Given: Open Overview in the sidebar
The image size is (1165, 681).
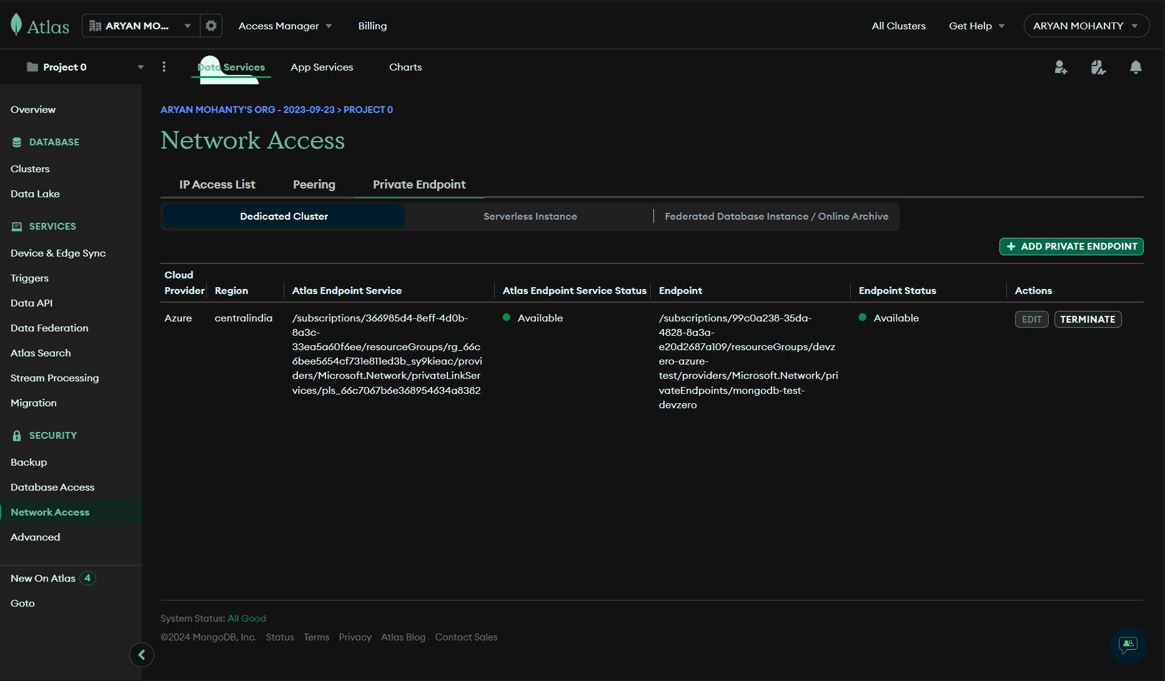Looking at the screenshot, I should click(x=33, y=109).
